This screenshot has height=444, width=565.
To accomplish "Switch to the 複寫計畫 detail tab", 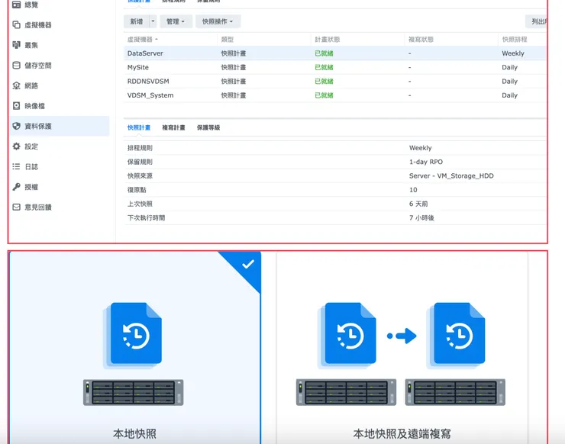I will pyautogui.click(x=173, y=127).
